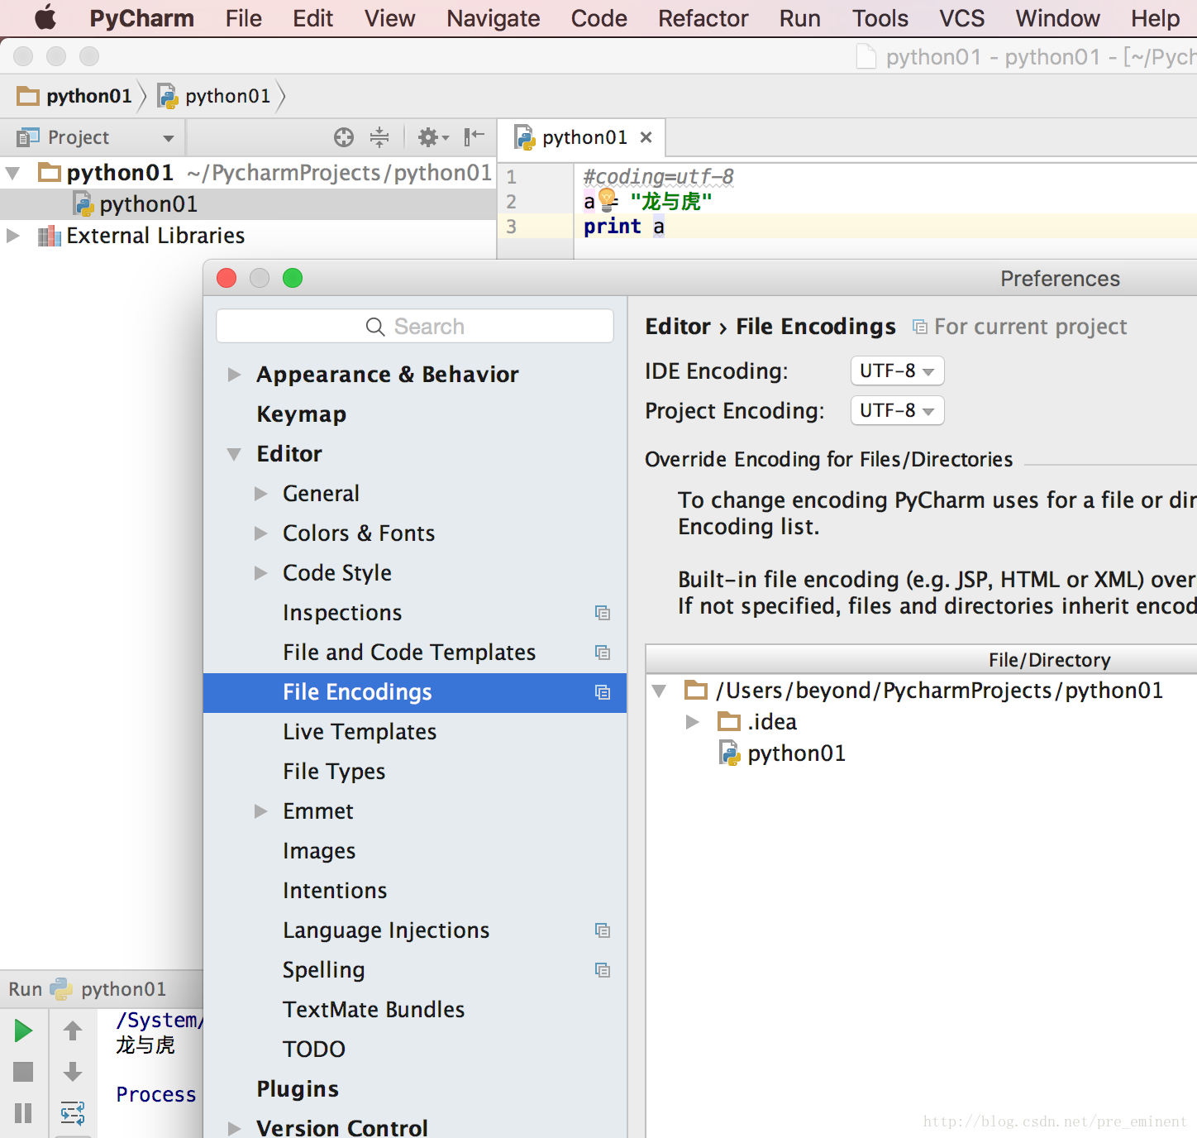1197x1138 pixels.
Task: Click project-level icon beside Language Injections
Action: (x=603, y=930)
